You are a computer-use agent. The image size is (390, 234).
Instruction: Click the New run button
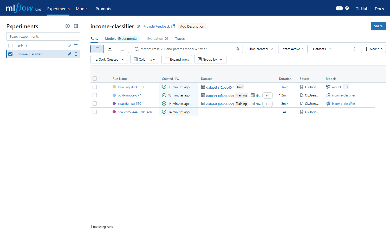[373, 49]
